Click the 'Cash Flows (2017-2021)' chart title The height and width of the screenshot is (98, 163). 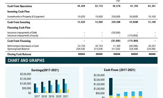[x=120, y=70]
